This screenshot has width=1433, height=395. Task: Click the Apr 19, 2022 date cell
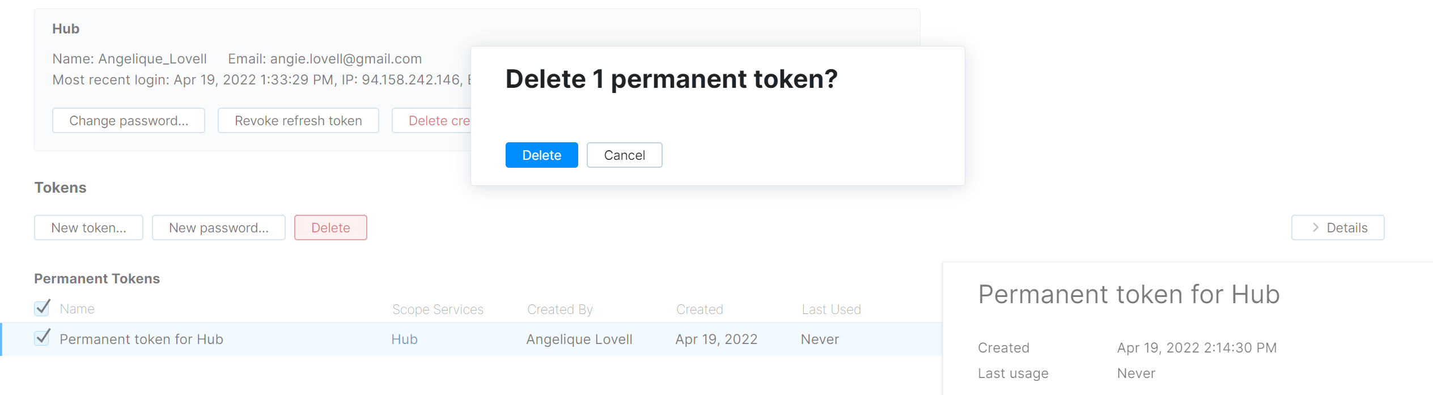point(716,339)
